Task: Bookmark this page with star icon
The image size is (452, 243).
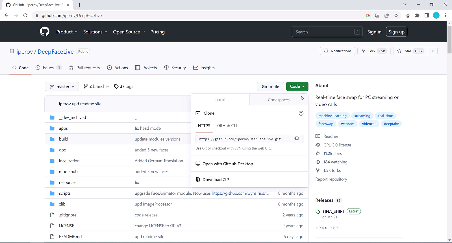Action: (x=396, y=16)
